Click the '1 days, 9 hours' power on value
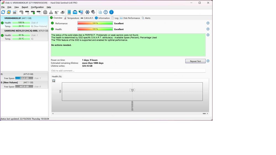Viewport: 276px width, 155px height. 90,60
